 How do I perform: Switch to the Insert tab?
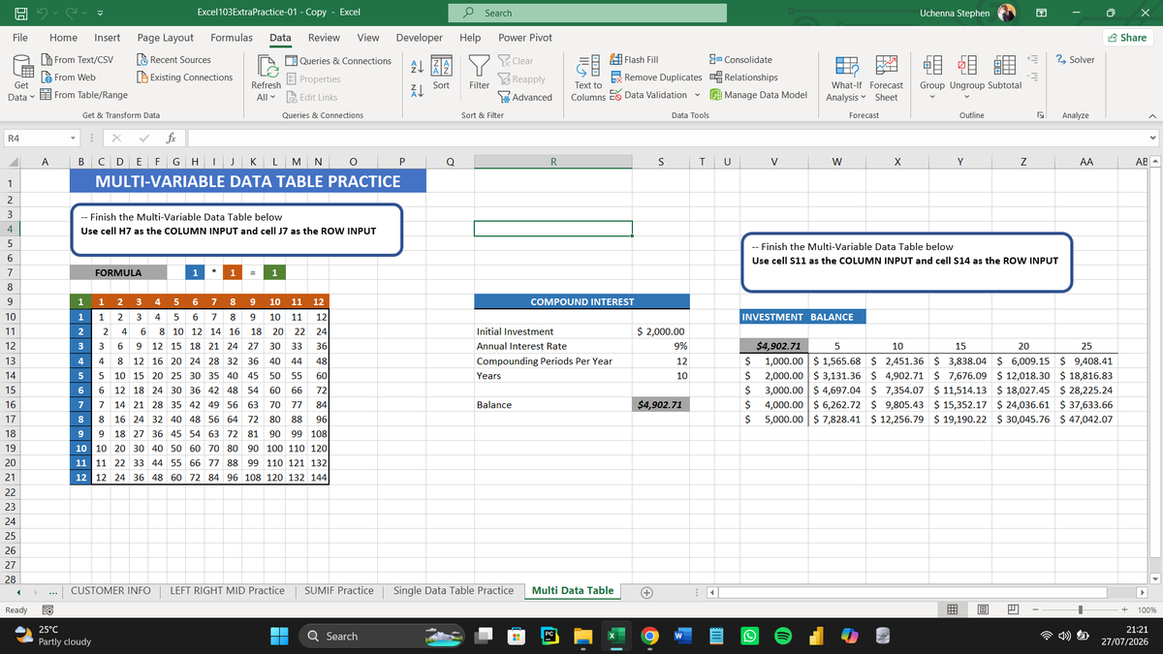tap(108, 37)
